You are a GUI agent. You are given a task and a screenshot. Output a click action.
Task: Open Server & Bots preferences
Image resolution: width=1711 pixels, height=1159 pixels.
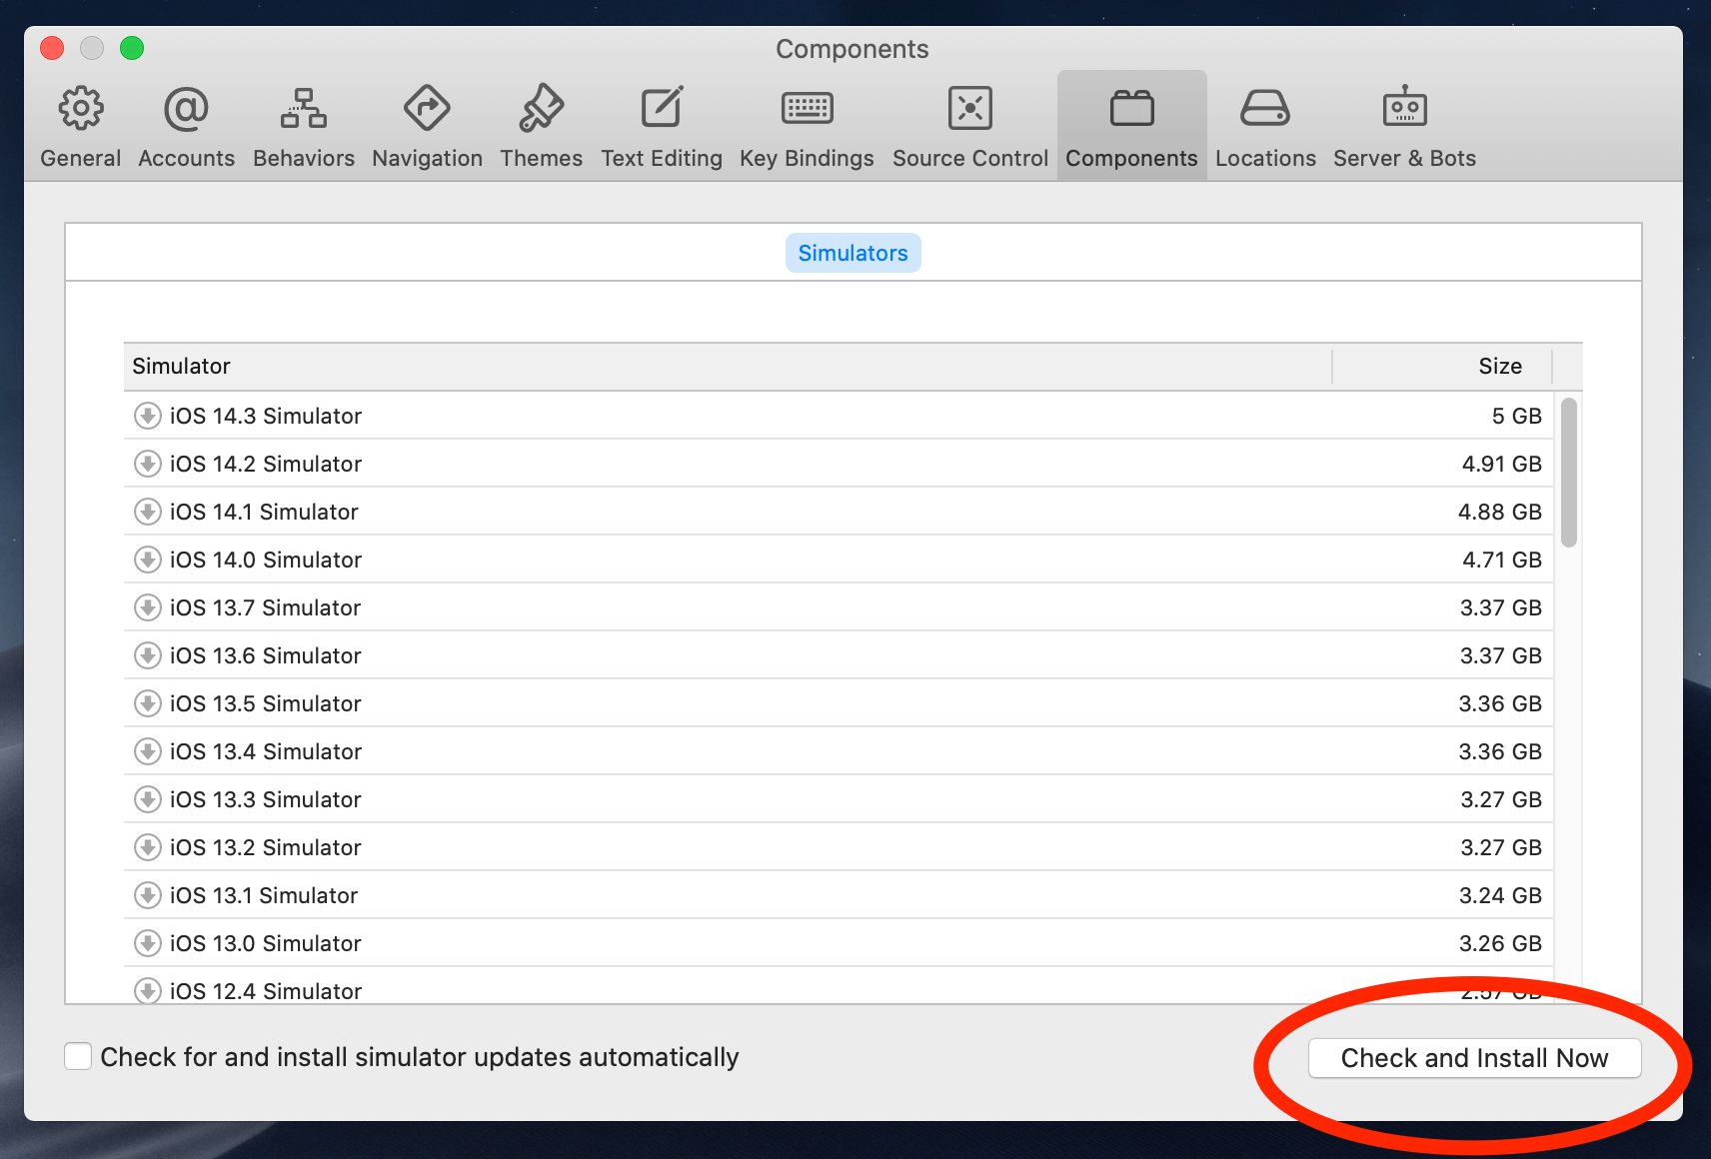click(1404, 126)
